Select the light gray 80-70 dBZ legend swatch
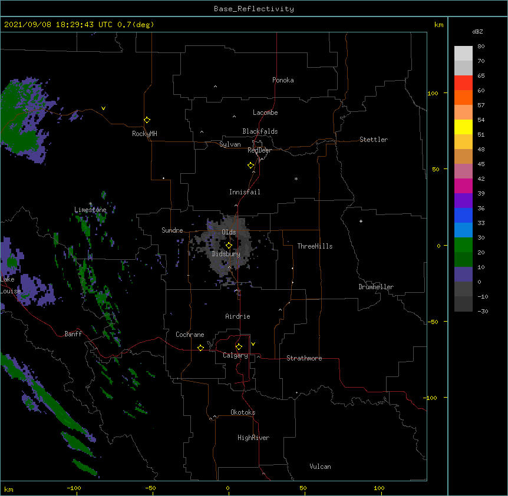This screenshot has height=496, width=508. [x=463, y=54]
